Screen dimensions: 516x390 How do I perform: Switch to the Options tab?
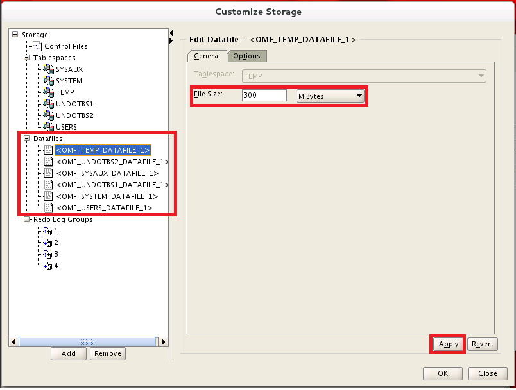tap(247, 56)
